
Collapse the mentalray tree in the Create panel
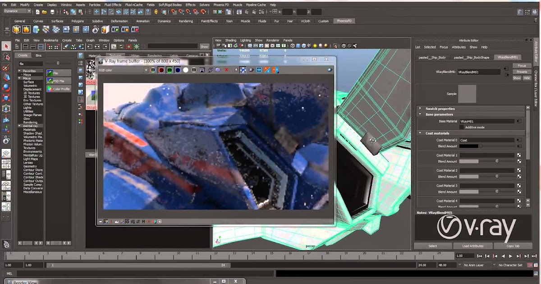pyautogui.click(x=20, y=126)
